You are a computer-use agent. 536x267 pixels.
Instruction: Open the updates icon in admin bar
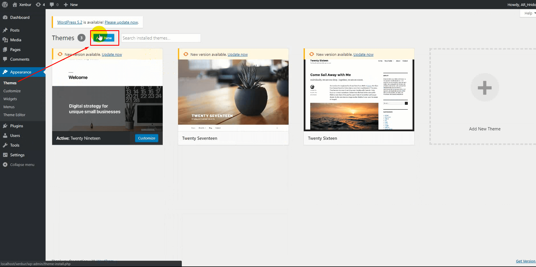click(x=38, y=5)
